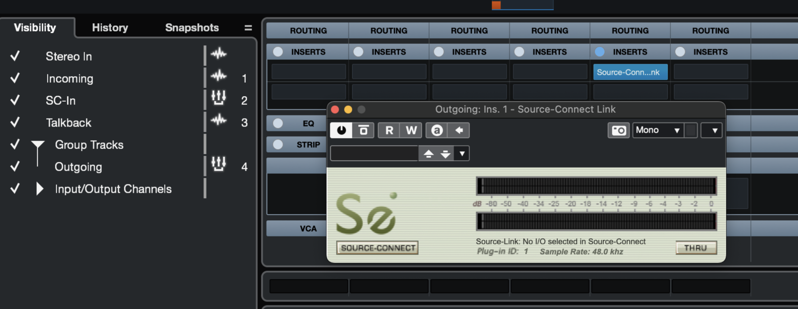Enable Write automation W button
This screenshot has width=798, height=309.
(411, 130)
